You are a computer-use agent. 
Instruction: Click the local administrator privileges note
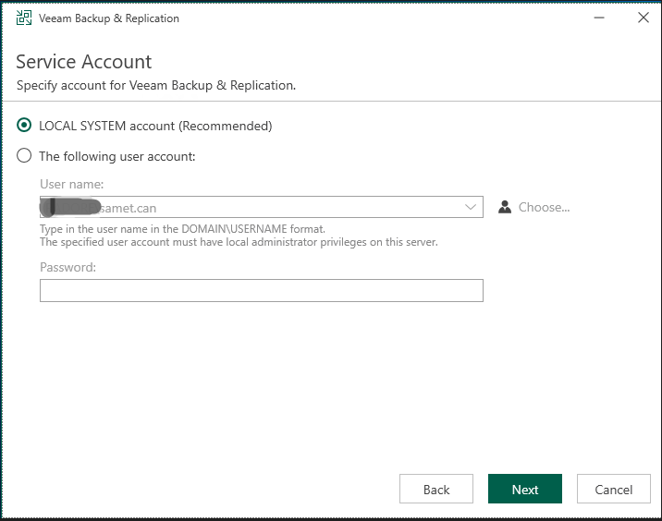(239, 242)
